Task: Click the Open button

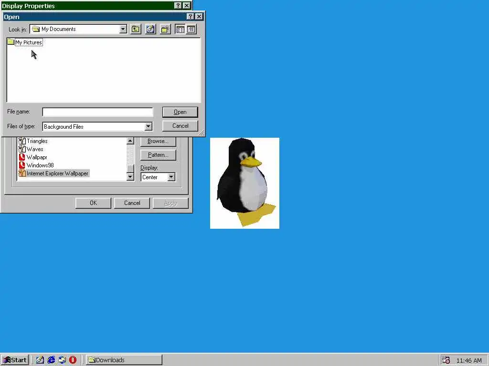Action: pos(180,112)
